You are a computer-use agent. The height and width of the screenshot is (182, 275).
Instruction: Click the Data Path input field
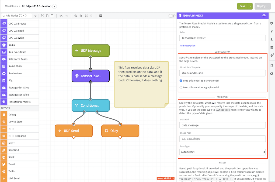[222, 125]
